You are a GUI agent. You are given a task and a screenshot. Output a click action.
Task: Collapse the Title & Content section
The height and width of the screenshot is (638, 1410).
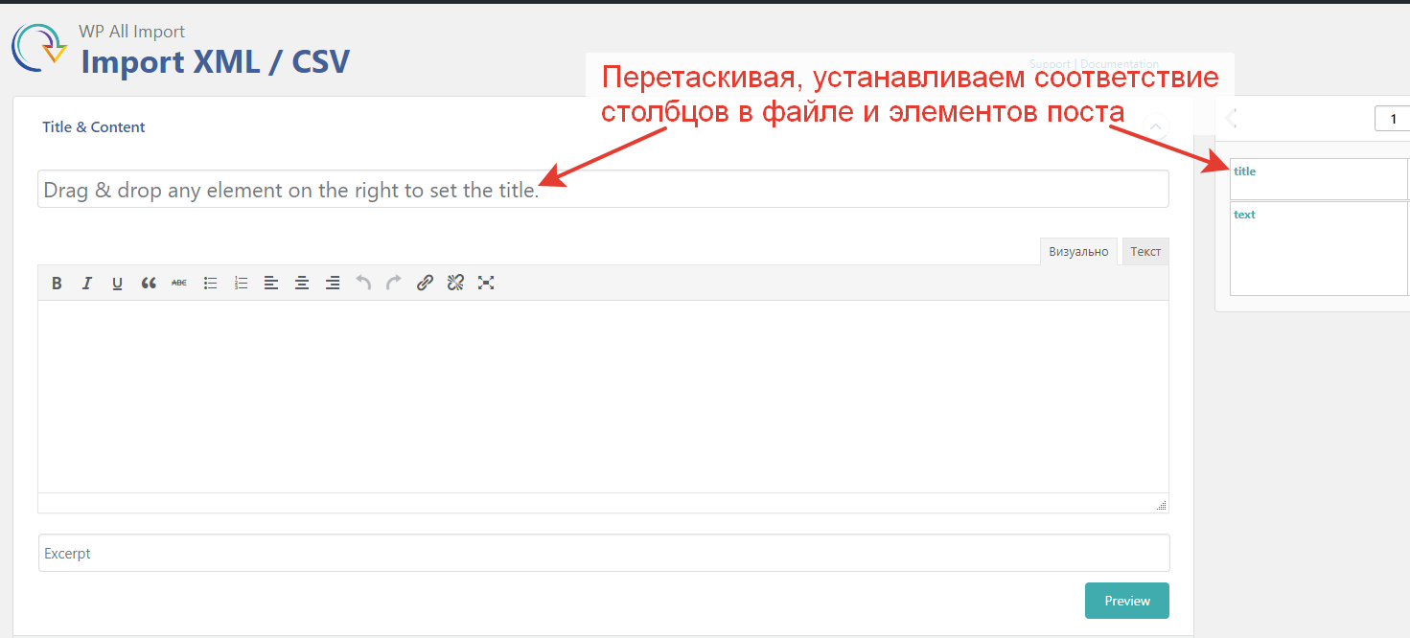tap(1157, 126)
